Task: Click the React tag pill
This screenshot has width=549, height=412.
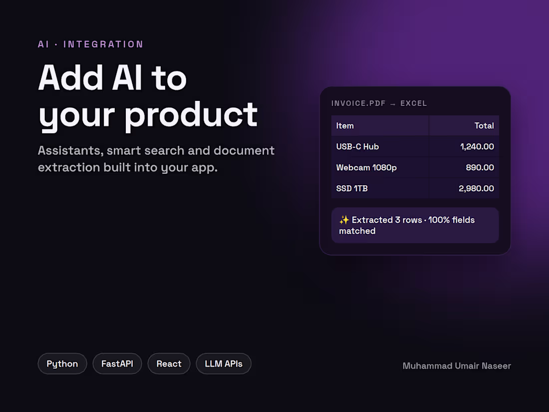Action: click(x=169, y=364)
